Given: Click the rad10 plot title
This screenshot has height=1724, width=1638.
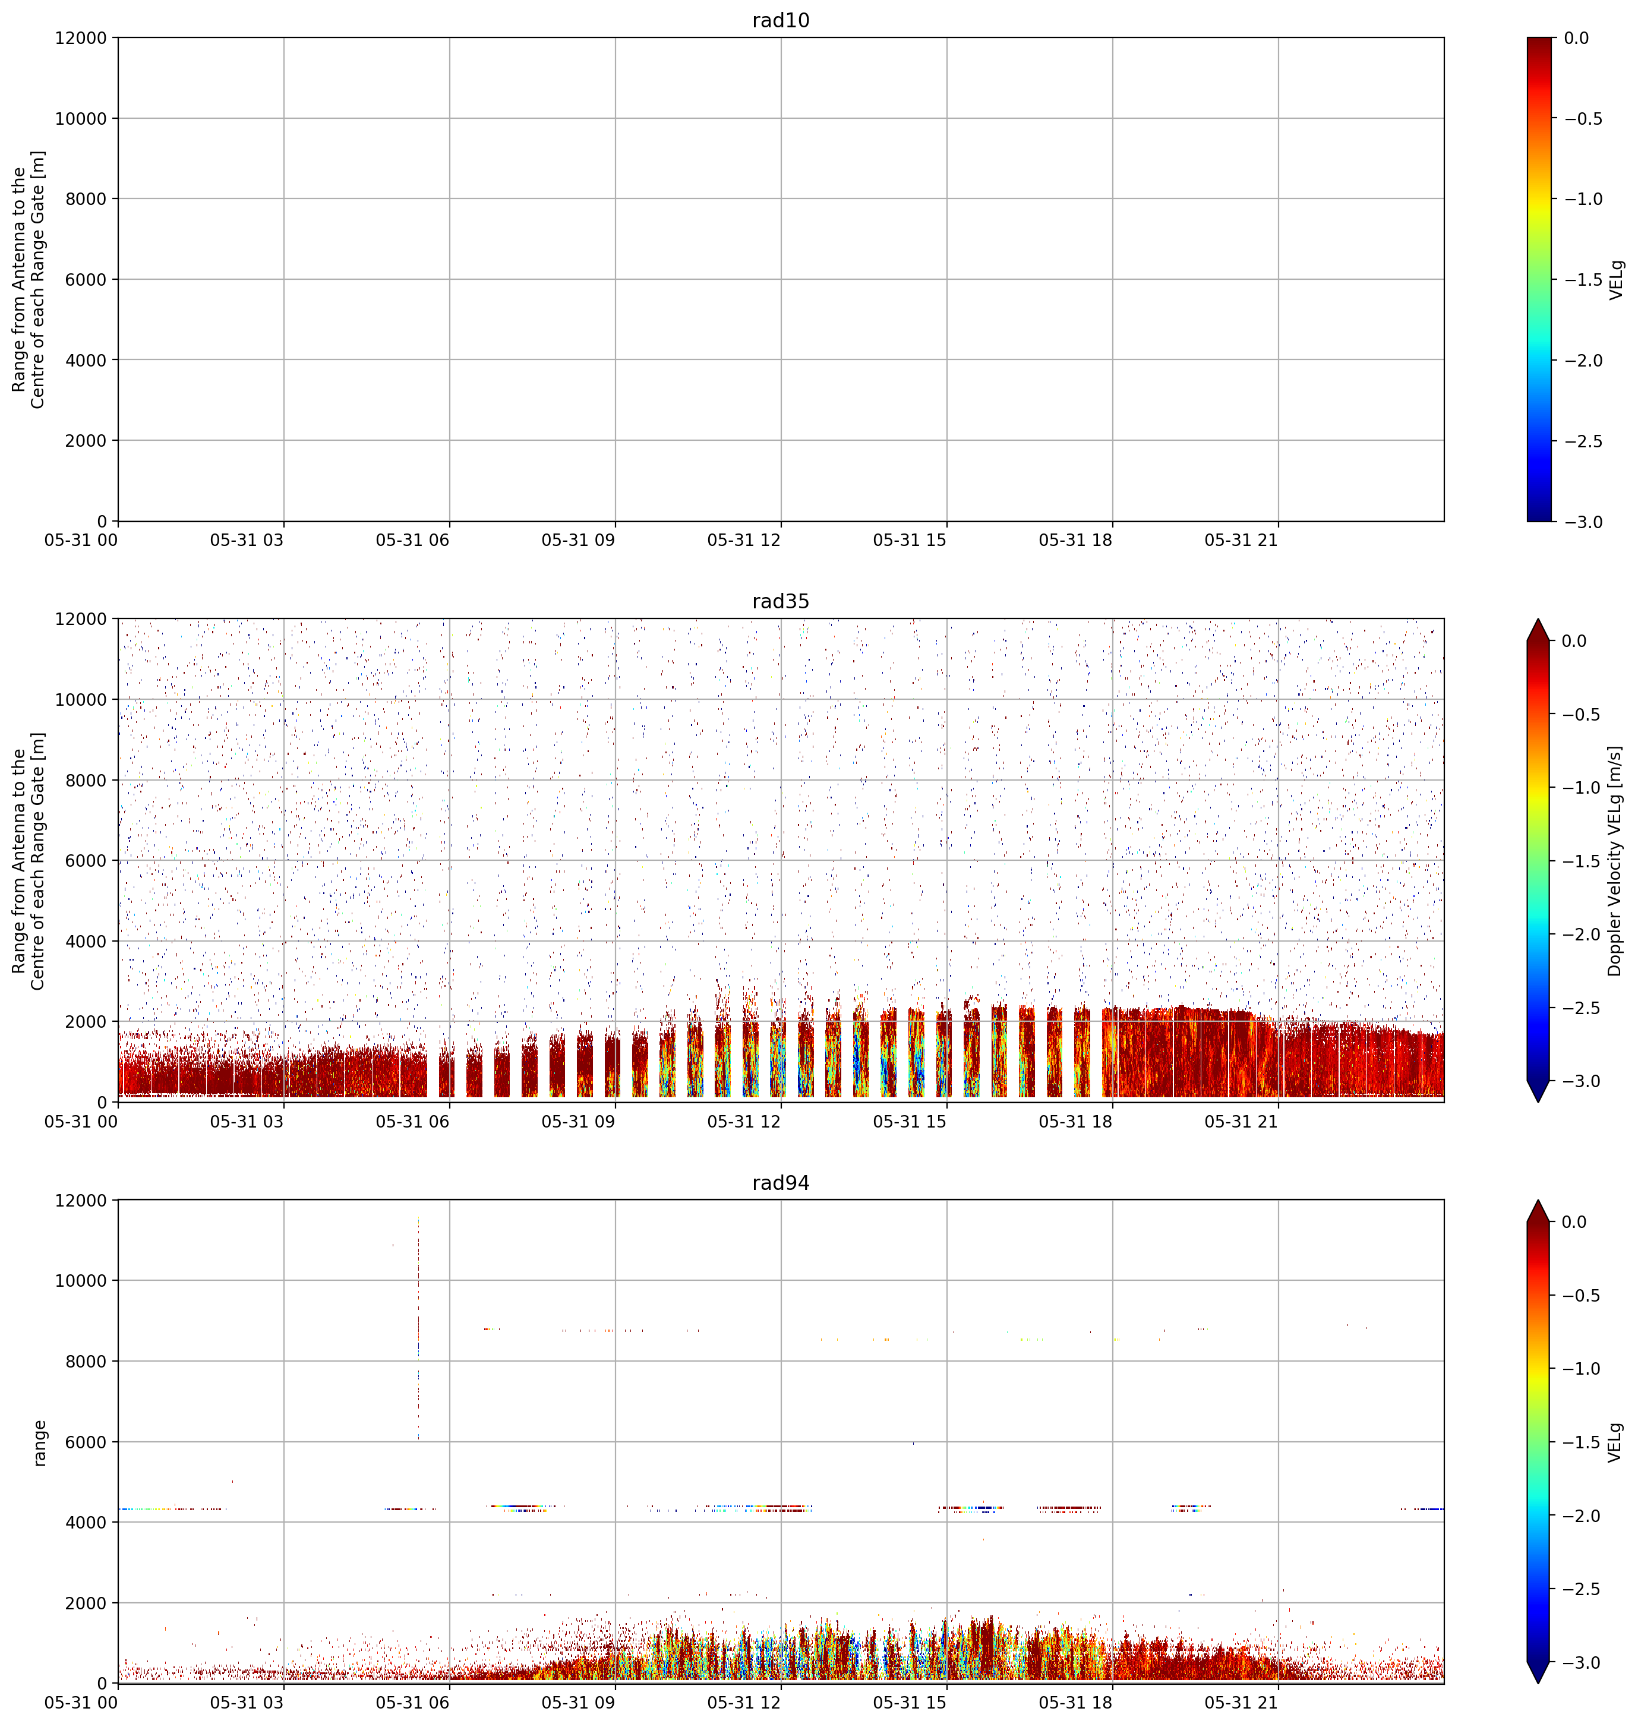Looking at the screenshot, I should pos(781,20).
